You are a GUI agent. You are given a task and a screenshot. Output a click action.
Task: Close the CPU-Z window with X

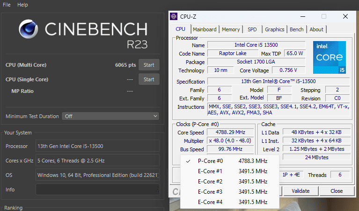click(x=345, y=16)
